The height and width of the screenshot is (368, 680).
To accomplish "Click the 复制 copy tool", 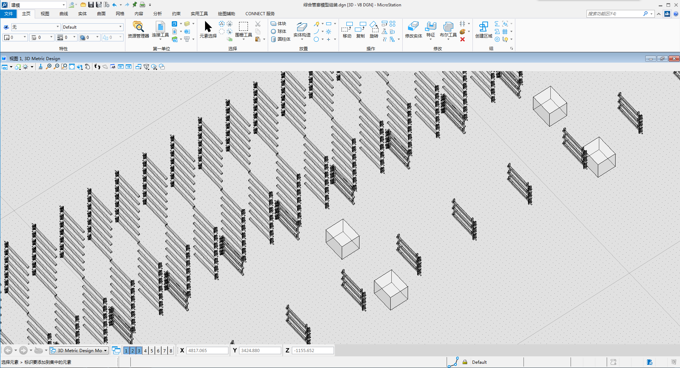I will point(360,29).
